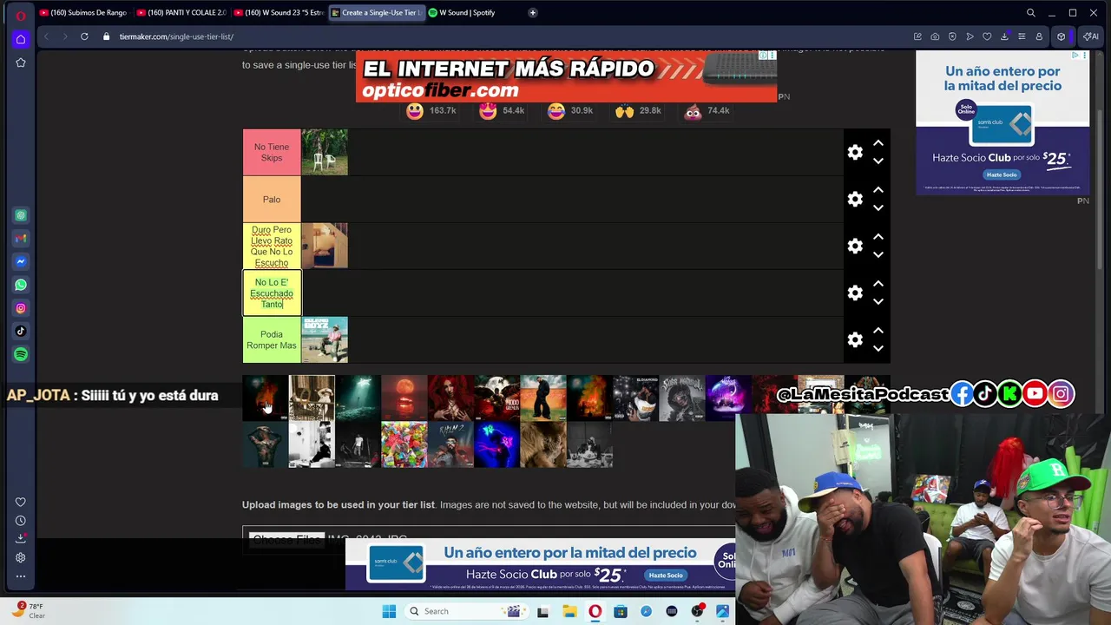The image size is (1111, 625).
Task: Pick the neon blue figure album cover
Action: click(496, 444)
